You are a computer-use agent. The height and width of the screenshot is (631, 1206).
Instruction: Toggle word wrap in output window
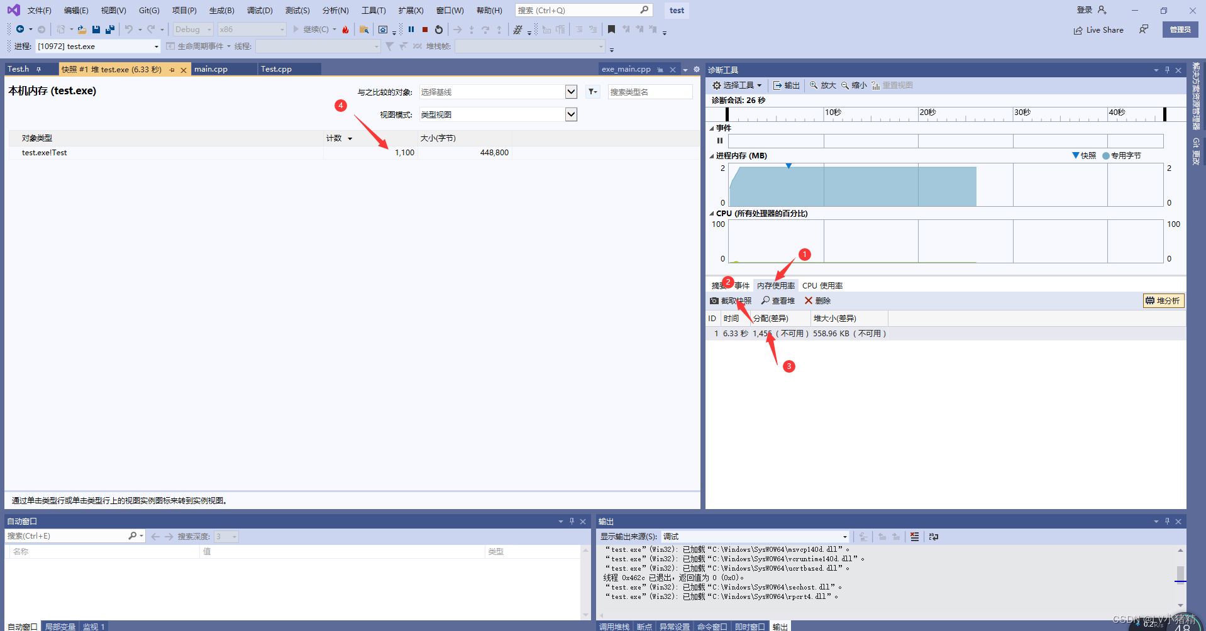[x=933, y=537]
